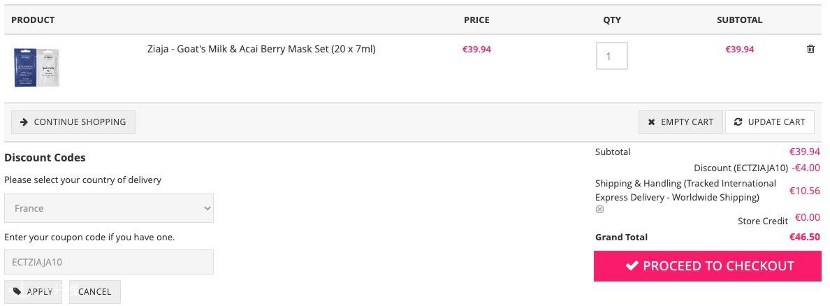Image resolution: width=830 pixels, height=306 pixels.
Task: Focus the quantity field showing 1
Action: [x=612, y=56]
